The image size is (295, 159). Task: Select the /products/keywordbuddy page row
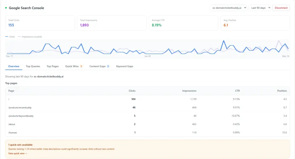tap(147, 116)
